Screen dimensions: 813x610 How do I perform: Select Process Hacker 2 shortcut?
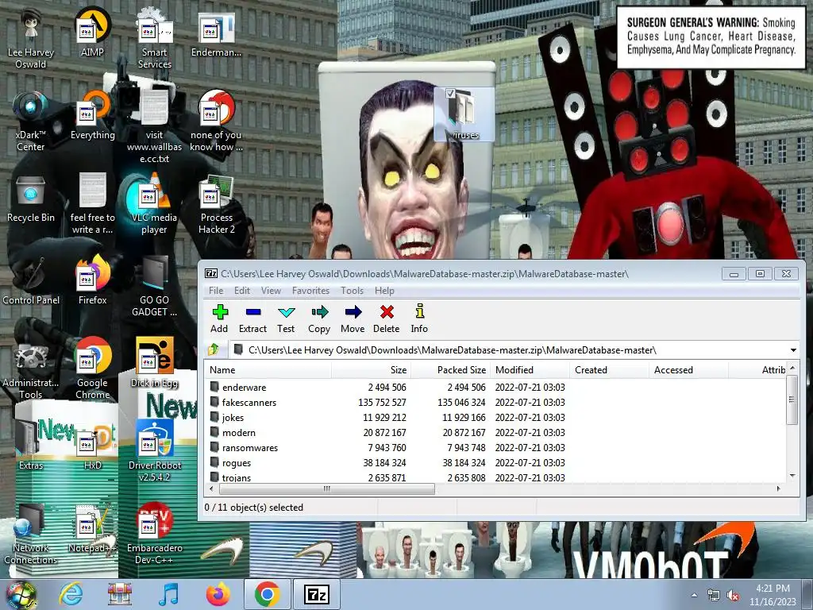[x=216, y=204]
